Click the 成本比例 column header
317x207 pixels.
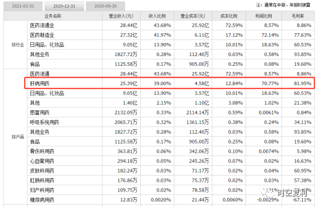point(229,16)
